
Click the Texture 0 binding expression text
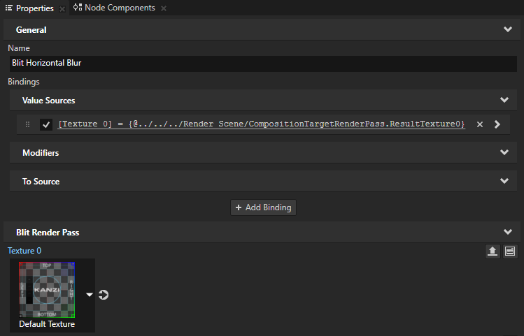click(261, 124)
